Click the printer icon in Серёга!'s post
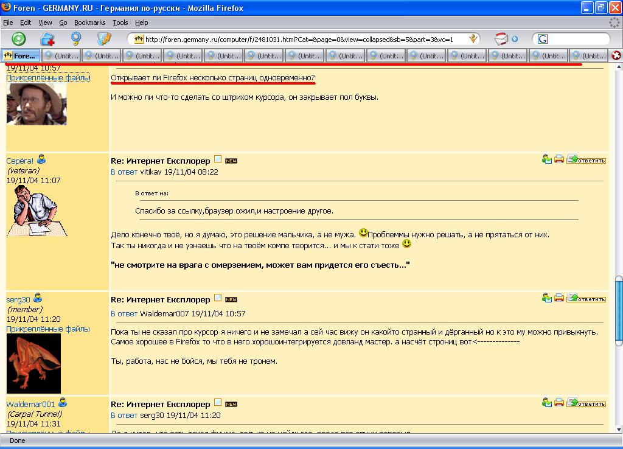Image resolution: width=623 pixels, height=449 pixels. 559,159
